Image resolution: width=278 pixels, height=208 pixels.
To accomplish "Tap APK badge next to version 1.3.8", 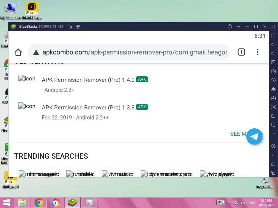I will point(142,107).
